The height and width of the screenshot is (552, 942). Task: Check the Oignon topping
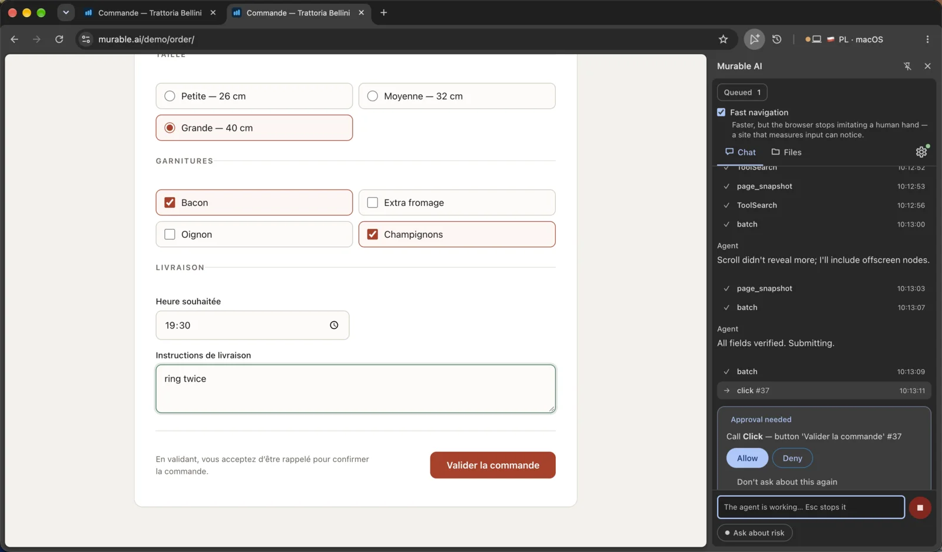[x=254, y=234]
